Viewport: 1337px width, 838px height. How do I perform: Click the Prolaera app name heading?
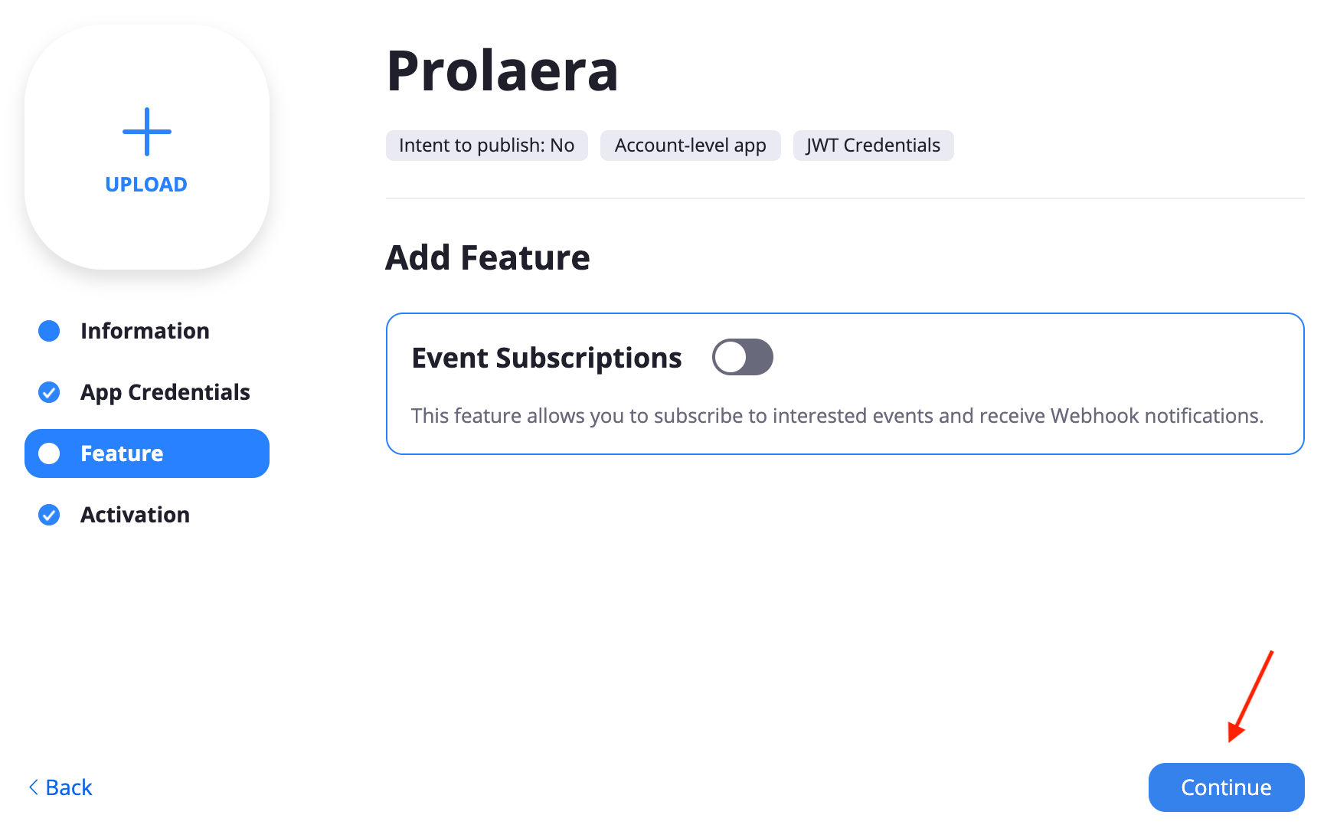point(502,70)
